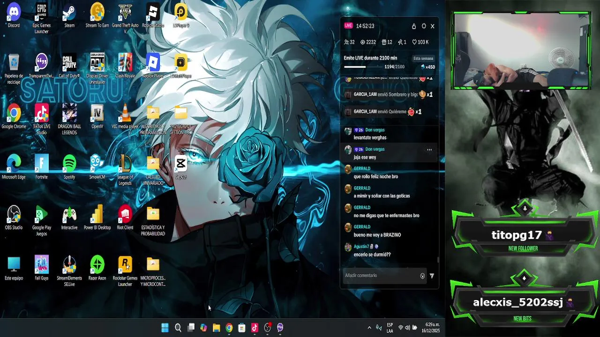Select Grand Theft Auto V shortcut
This screenshot has height=337, width=600.
125,19
